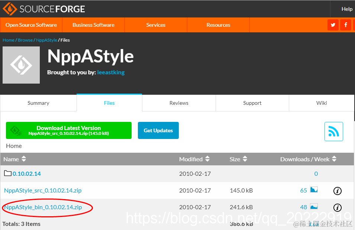
Task: Open the Services menu
Action: tap(156, 25)
